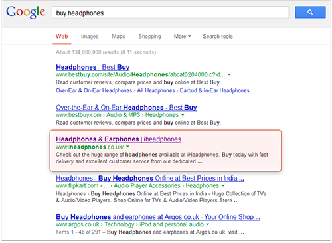This screenshot has width=332, height=243.
Task: Expand arrow beside argos.co.uk URL
Action: click(x=208, y=224)
